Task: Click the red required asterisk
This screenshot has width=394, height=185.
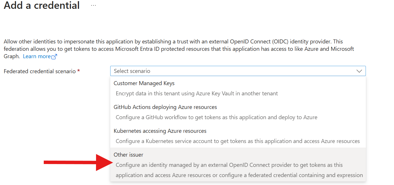Action: [x=78, y=71]
